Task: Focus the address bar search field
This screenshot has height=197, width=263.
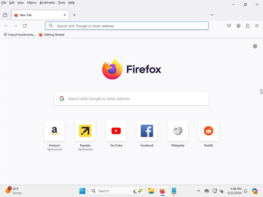Action: point(127,26)
